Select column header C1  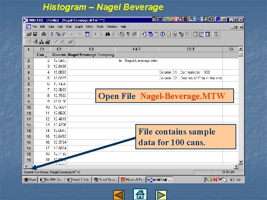pos(42,49)
